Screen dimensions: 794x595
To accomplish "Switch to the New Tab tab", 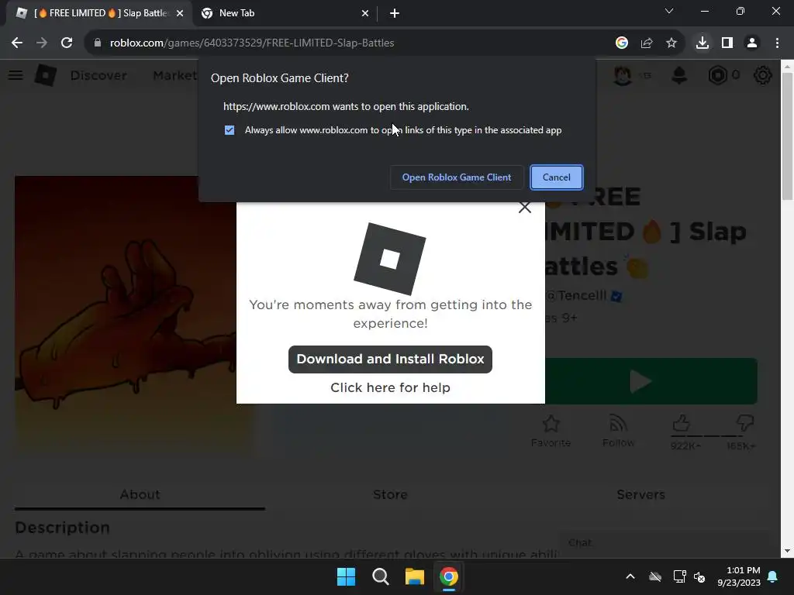I will coord(285,13).
